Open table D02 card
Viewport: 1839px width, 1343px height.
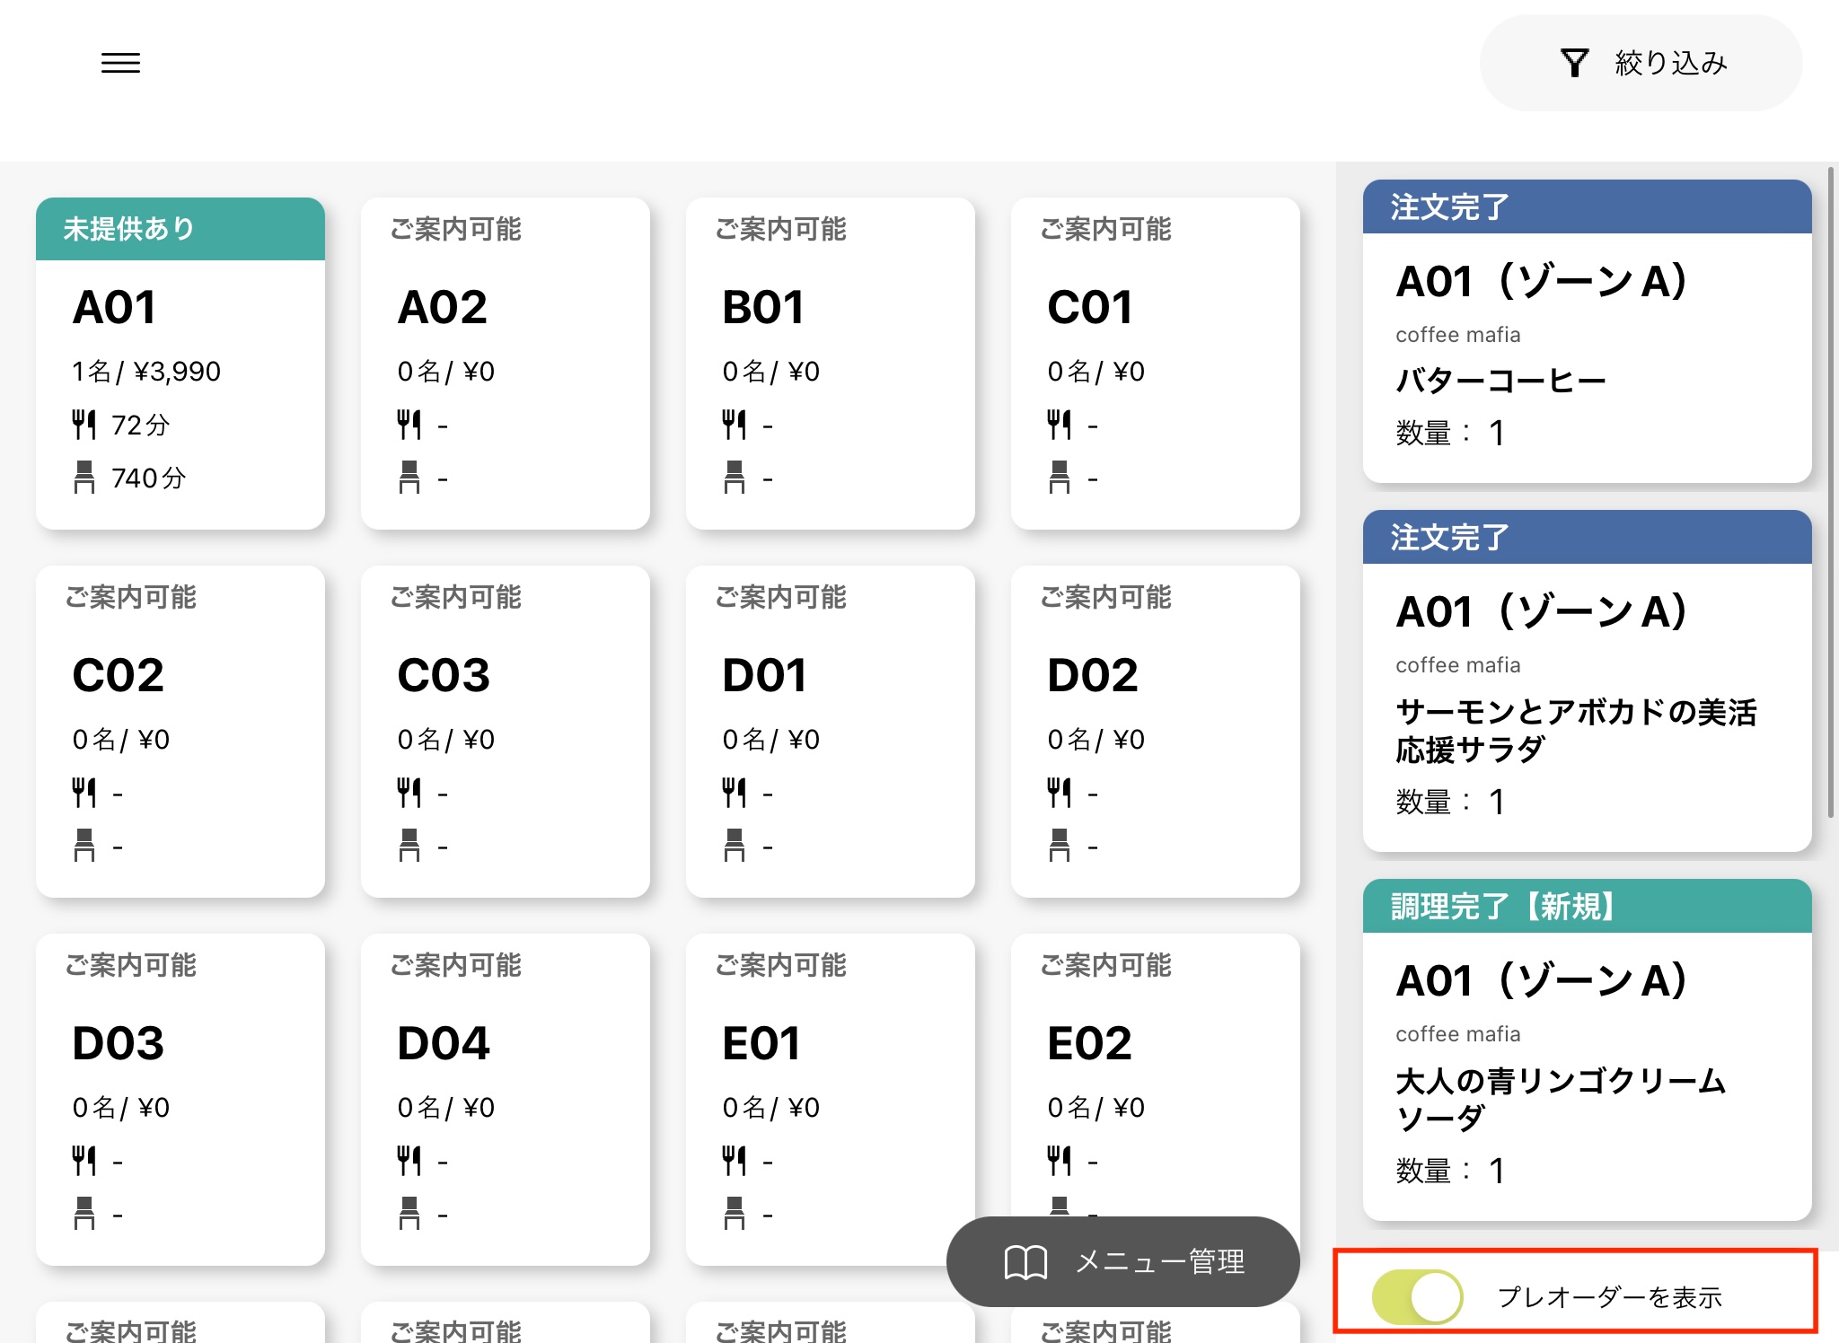pyautogui.click(x=1155, y=731)
